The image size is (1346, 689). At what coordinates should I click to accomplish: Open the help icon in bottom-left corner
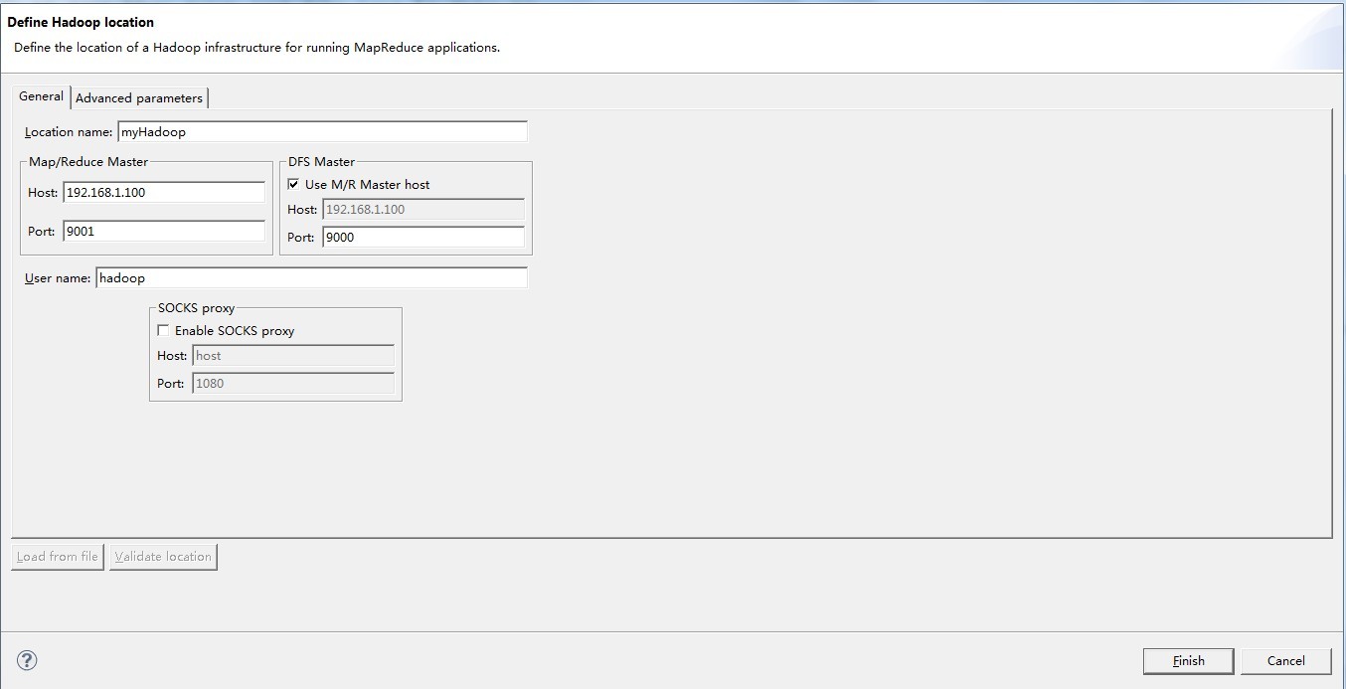point(27,660)
